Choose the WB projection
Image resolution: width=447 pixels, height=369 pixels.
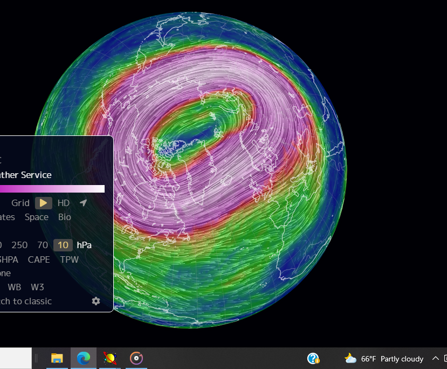(x=14, y=287)
